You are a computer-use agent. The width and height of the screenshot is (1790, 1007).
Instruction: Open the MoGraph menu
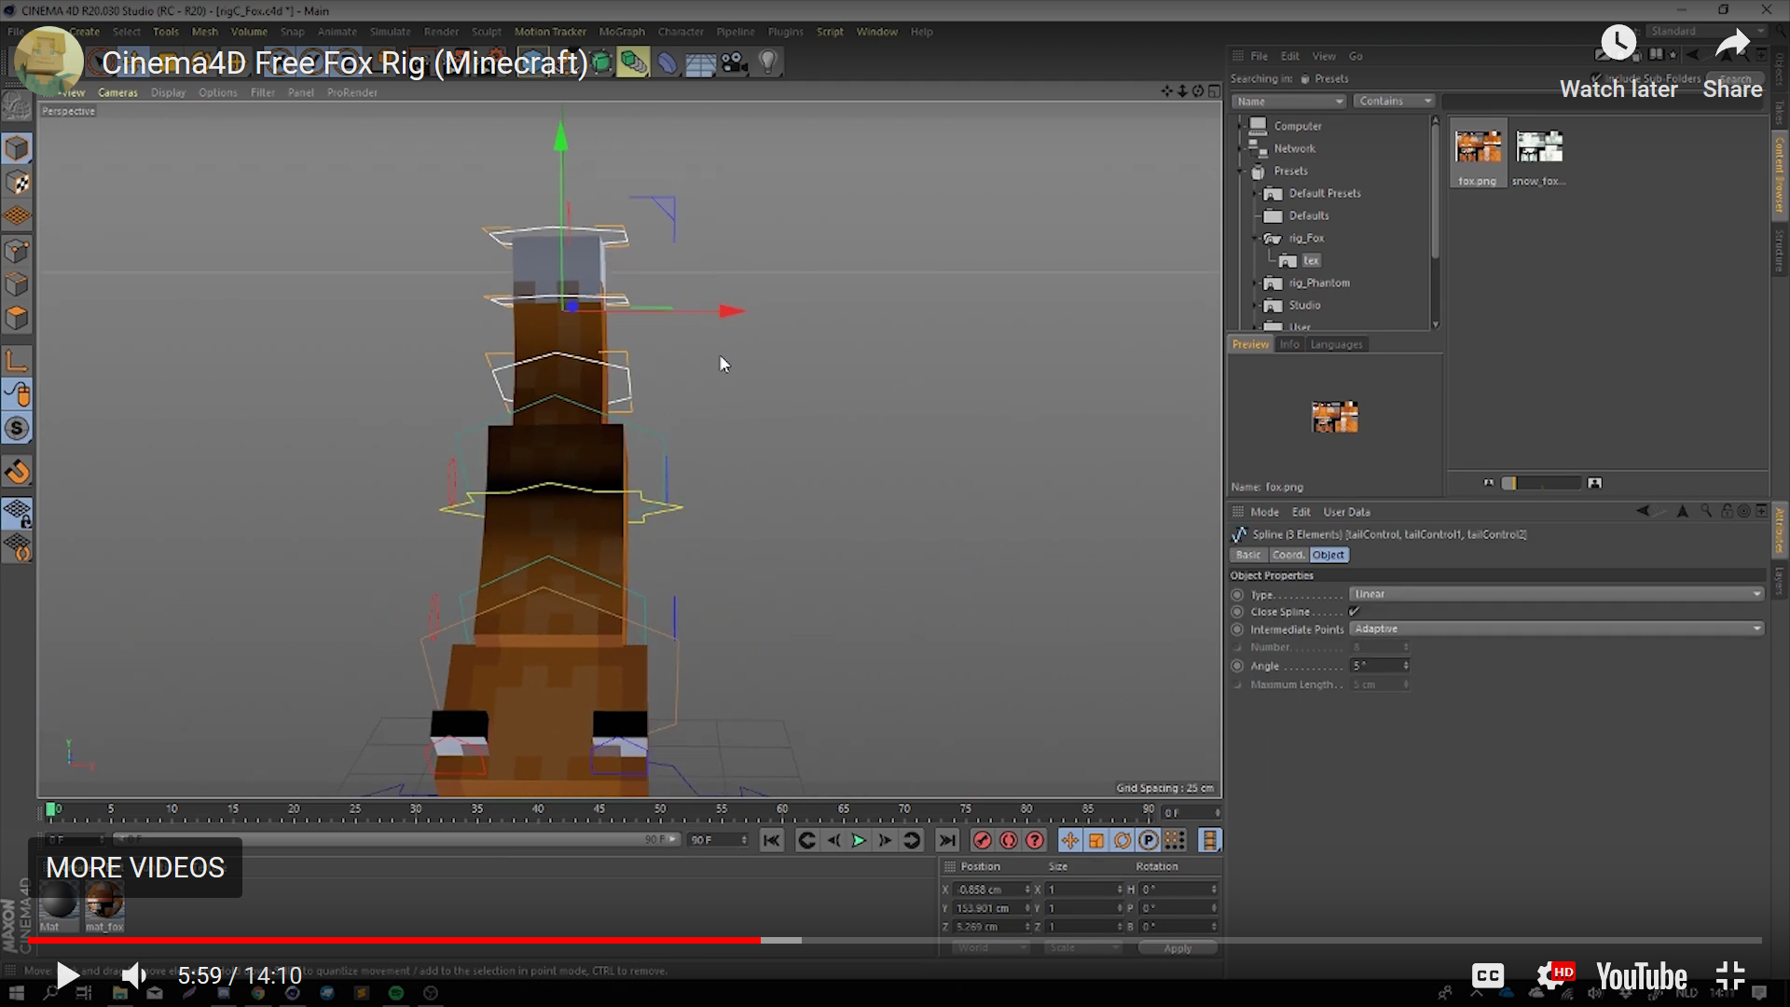pyautogui.click(x=621, y=32)
